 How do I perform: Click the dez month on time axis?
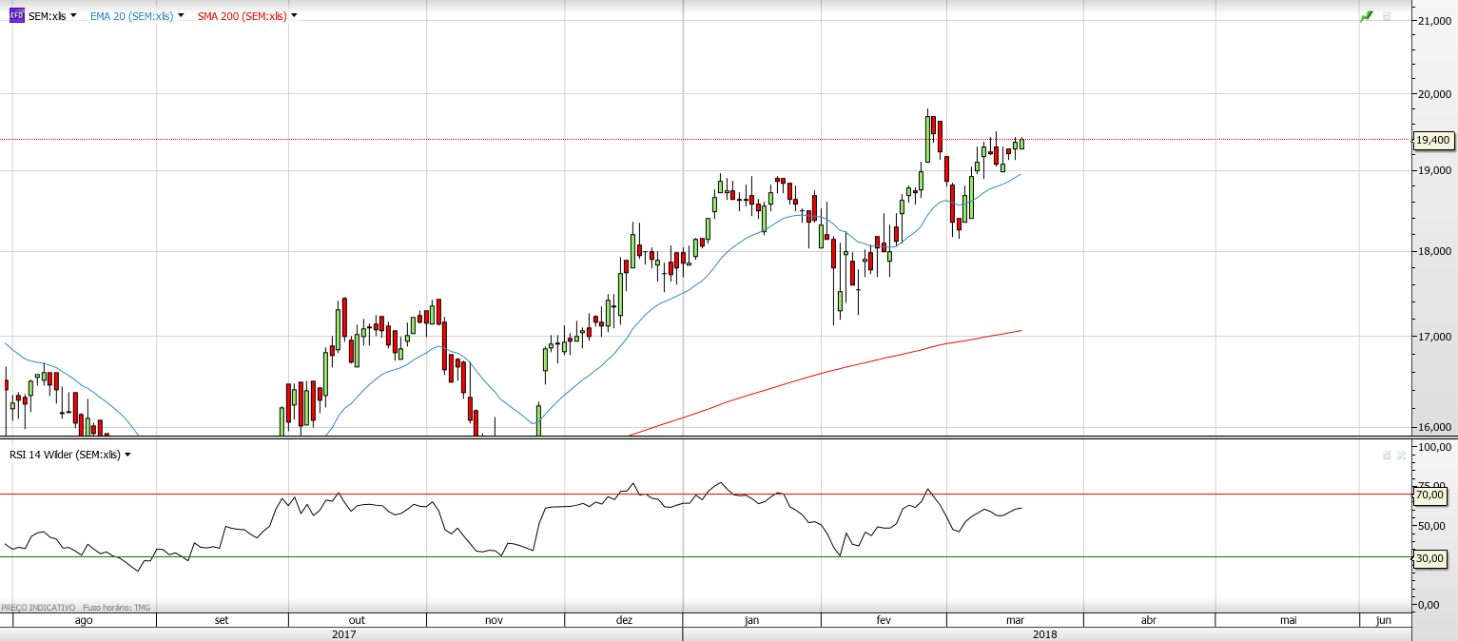(624, 620)
